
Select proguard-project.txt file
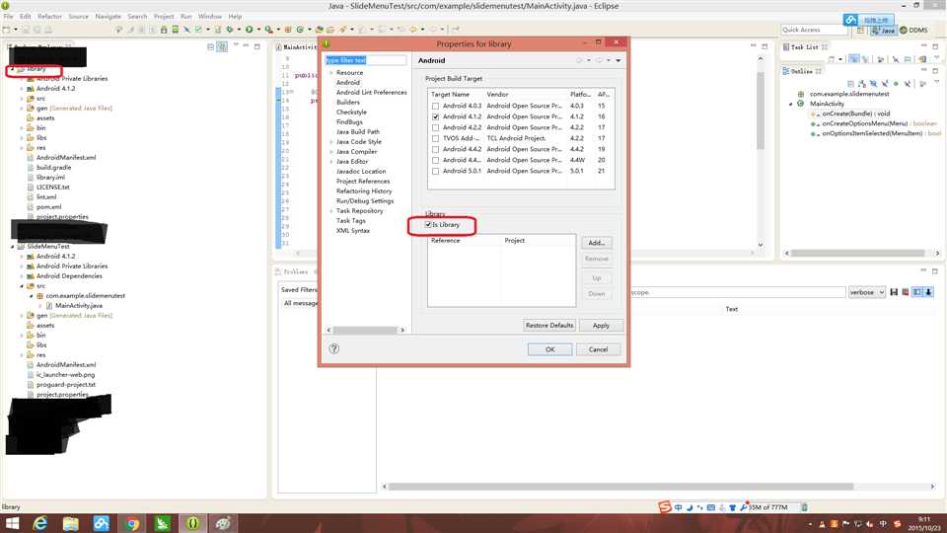pyautogui.click(x=65, y=384)
